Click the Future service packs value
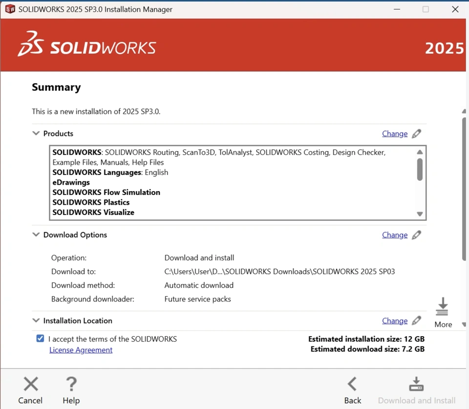The height and width of the screenshot is (409, 469). [x=198, y=299]
